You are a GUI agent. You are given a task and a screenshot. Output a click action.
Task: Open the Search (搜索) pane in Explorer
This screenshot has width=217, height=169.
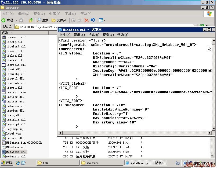point(43,20)
